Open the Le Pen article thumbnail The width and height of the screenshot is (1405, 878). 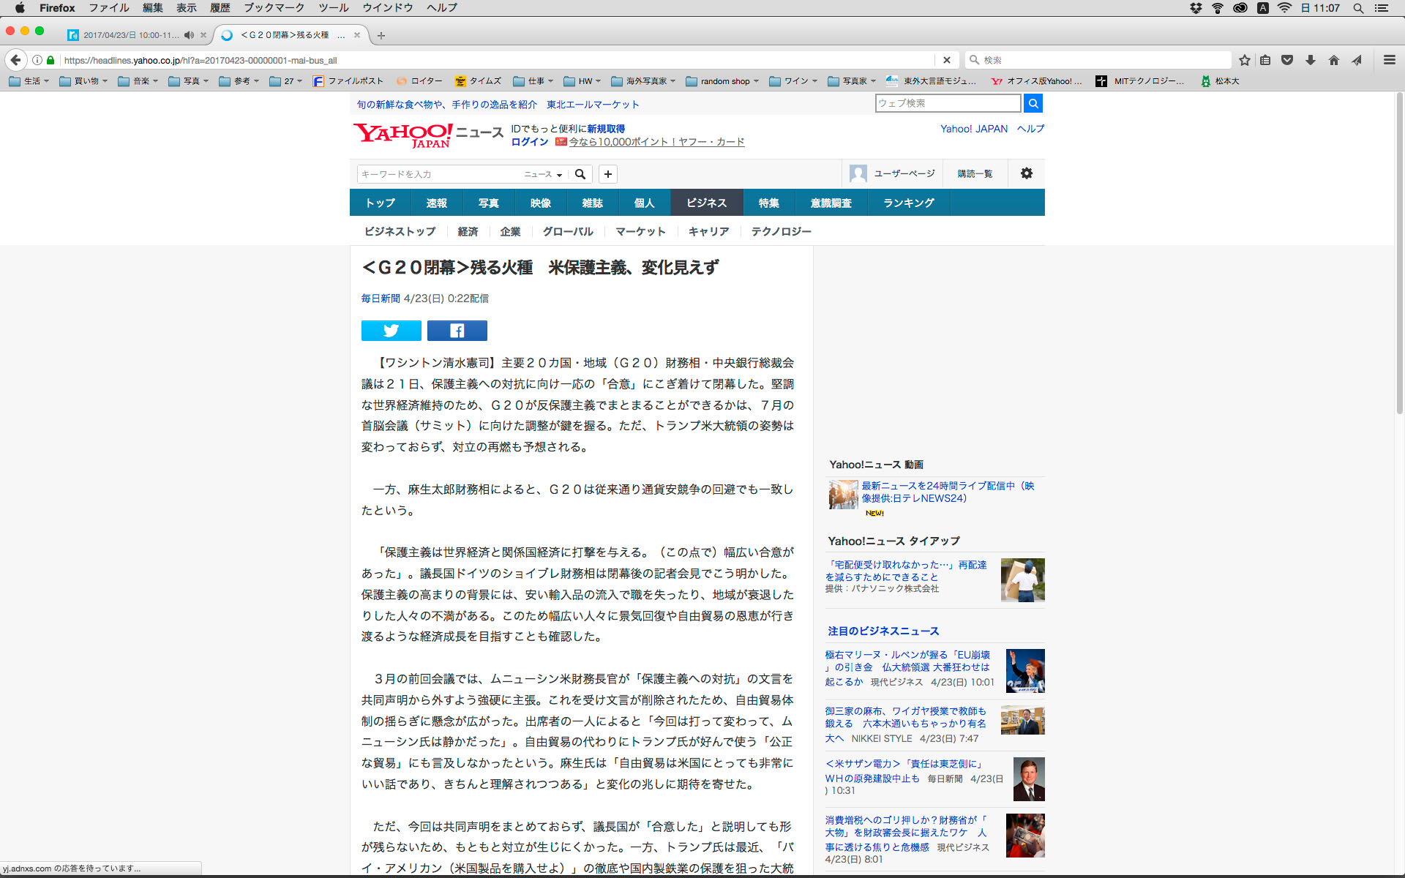[1024, 670]
